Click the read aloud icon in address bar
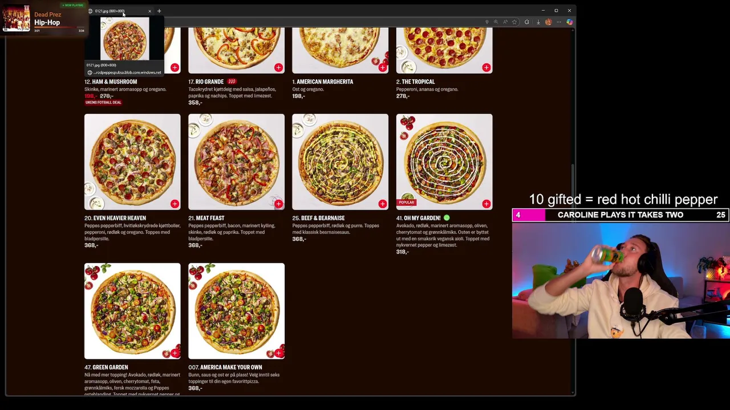This screenshot has width=730, height=410. (x=505, y=22)
